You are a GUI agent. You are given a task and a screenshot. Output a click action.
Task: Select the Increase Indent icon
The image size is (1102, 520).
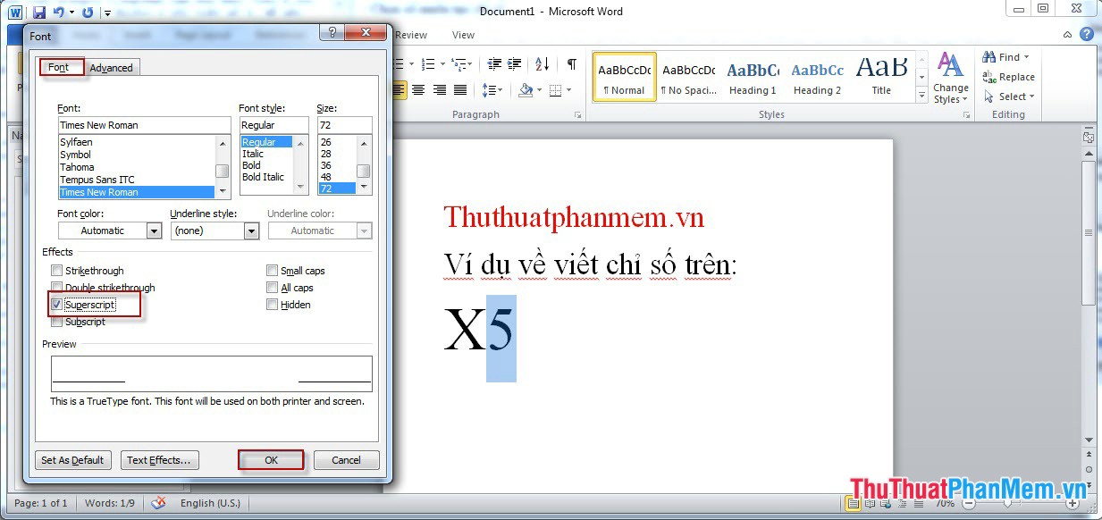514,64
